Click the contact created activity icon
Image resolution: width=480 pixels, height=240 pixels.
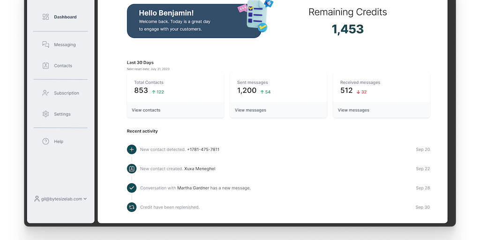[132, 169]
